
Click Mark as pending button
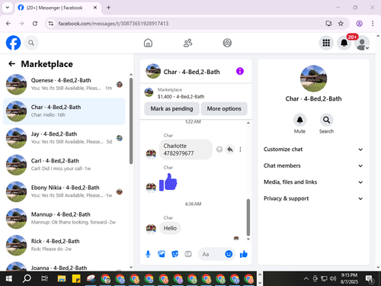[x=171, y=108]
